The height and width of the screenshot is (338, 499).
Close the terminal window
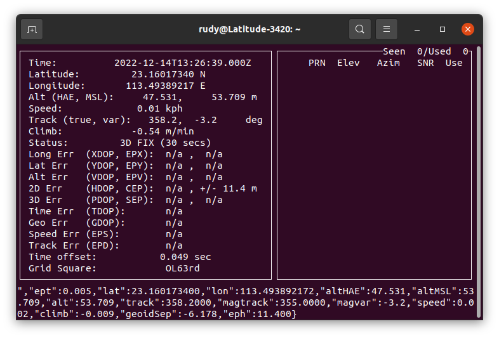coord(468,29)
